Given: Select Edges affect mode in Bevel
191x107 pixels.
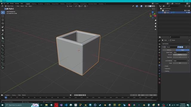Looking at the screenshot, I should (182, 50).
